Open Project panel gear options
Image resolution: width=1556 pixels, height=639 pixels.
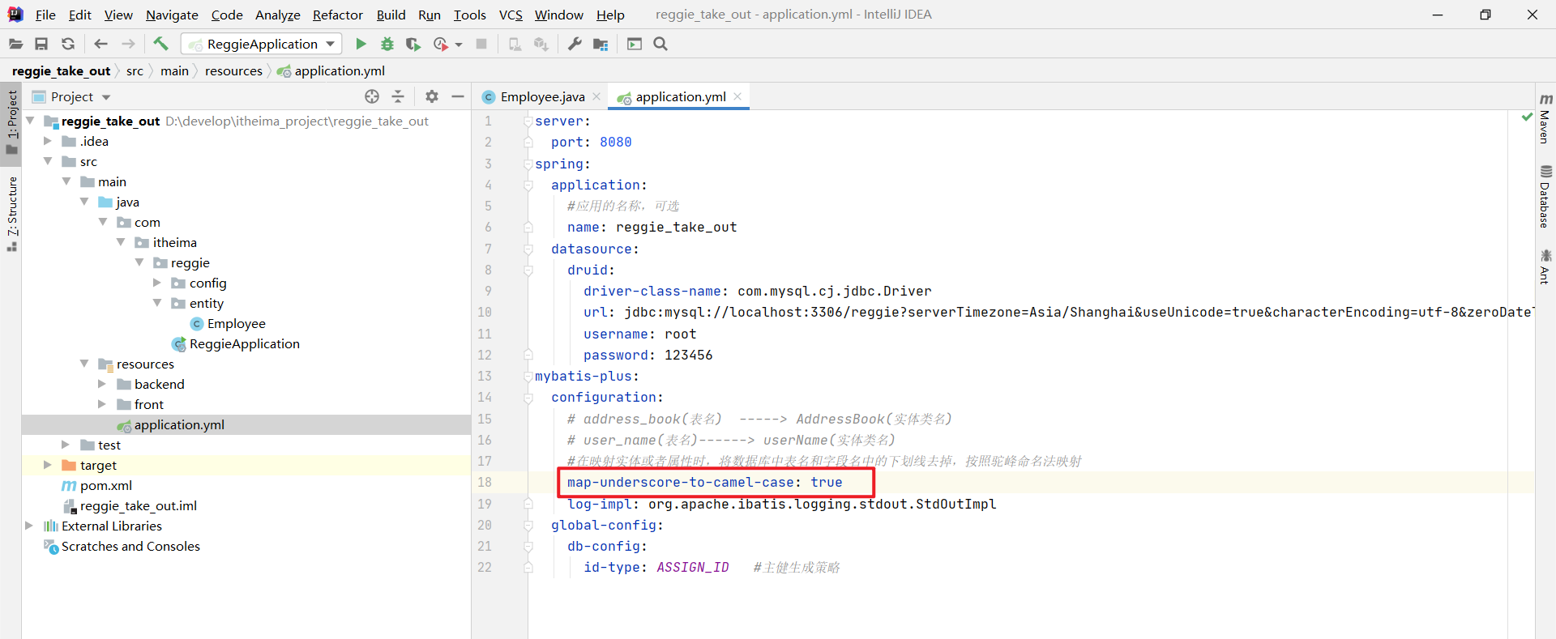point(432,96)
